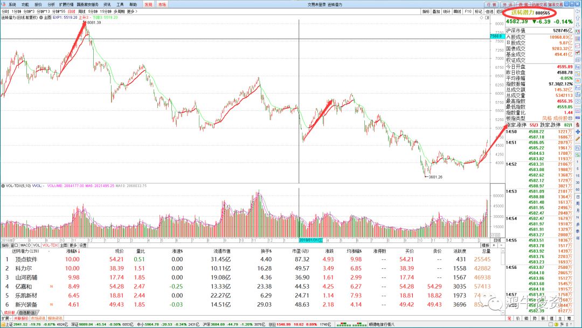Click the timeline date marker 2018/01/31
Screen dimensions: 582x328
pos(311,240)
